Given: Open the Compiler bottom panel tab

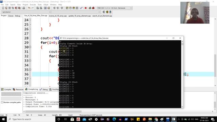Looking at the screenshot, I should coord(6,89).
